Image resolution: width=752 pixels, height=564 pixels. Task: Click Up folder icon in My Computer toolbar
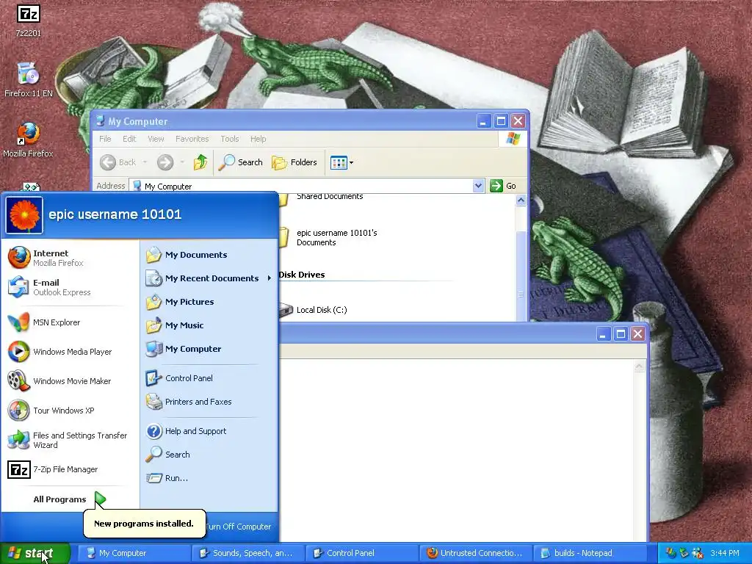click(200, 162)
